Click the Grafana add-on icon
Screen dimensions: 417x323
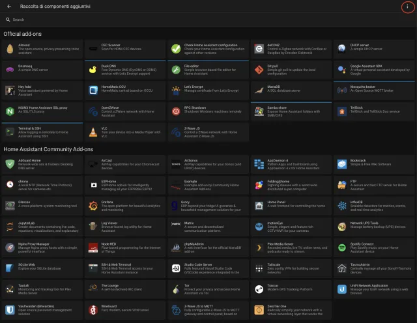[93, 205]
